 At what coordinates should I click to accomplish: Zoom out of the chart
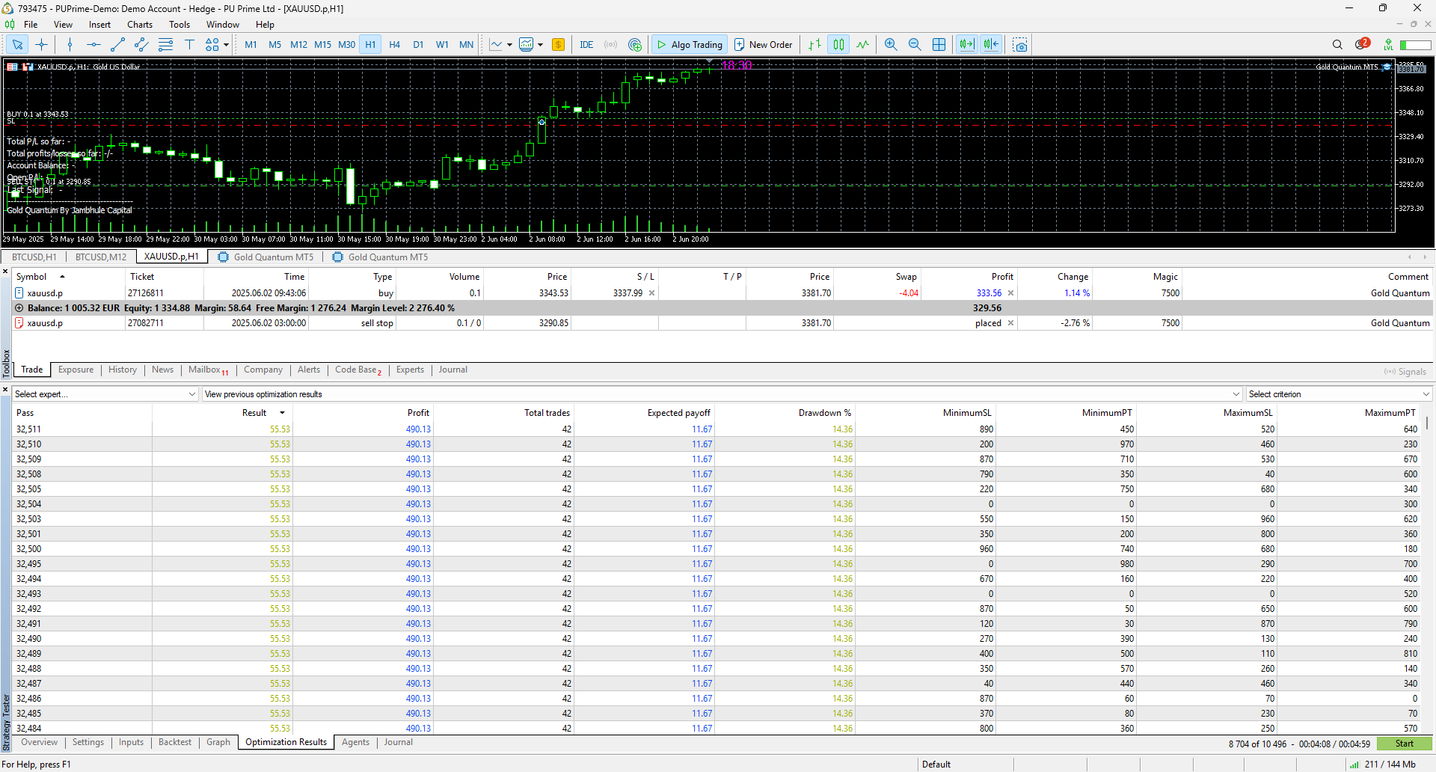point(914,45)
